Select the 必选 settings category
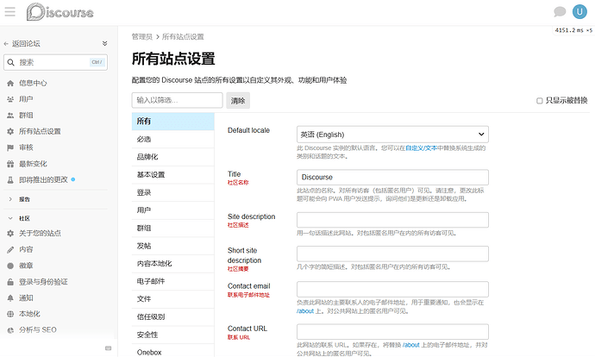Screen dimensions: 595x357 click(173, 139)
